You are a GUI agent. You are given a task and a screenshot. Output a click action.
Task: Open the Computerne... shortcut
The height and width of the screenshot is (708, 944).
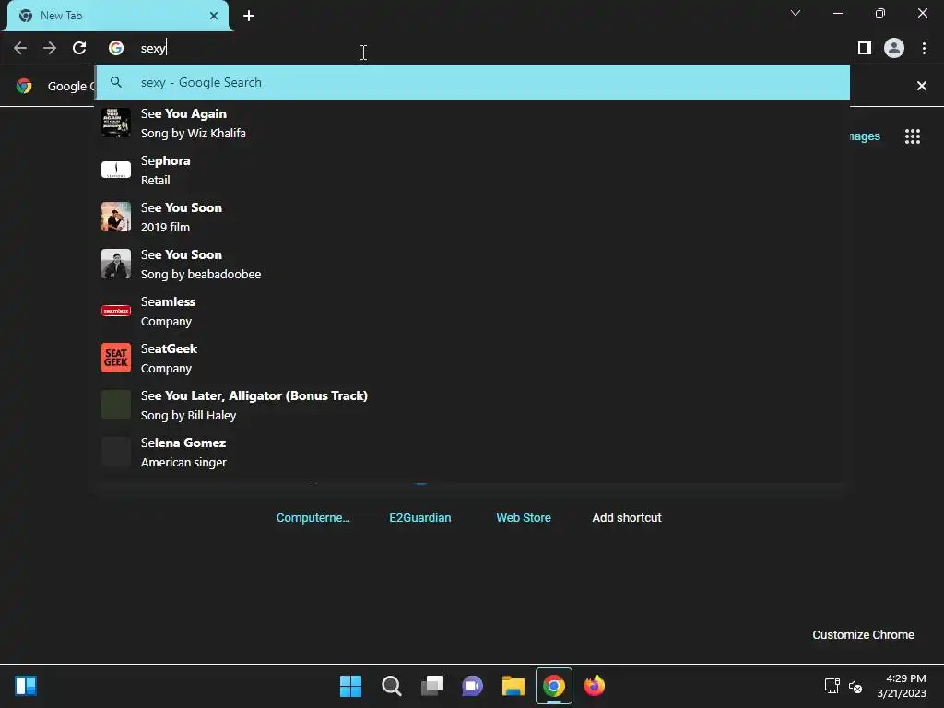coord(313,518)
